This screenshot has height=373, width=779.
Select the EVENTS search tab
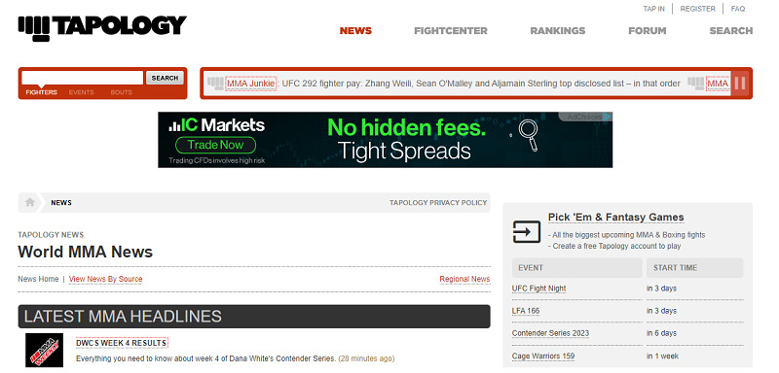coord(82,92)
